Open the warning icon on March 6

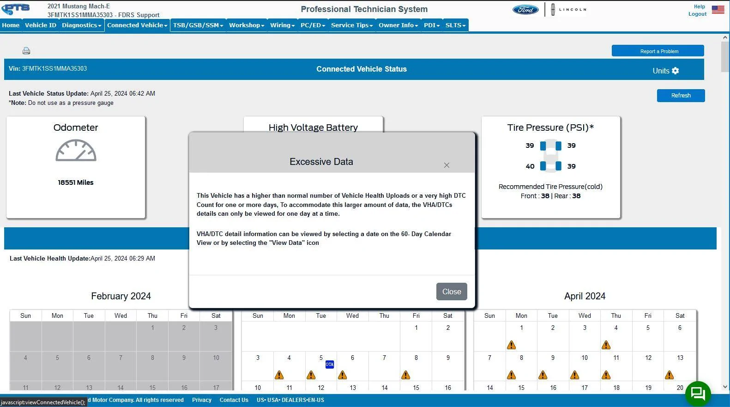[x=342, y=375]
